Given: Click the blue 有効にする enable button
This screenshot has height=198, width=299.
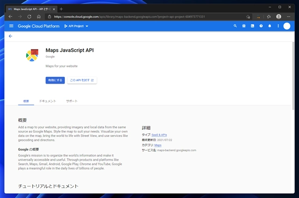Looking at the screenshot, I should [55, 80].
